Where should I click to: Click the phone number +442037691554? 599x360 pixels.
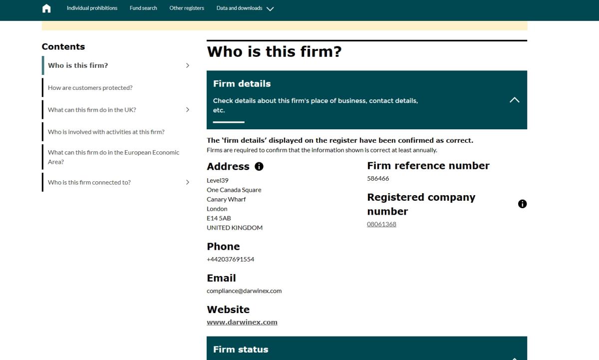tap(230, 259)
